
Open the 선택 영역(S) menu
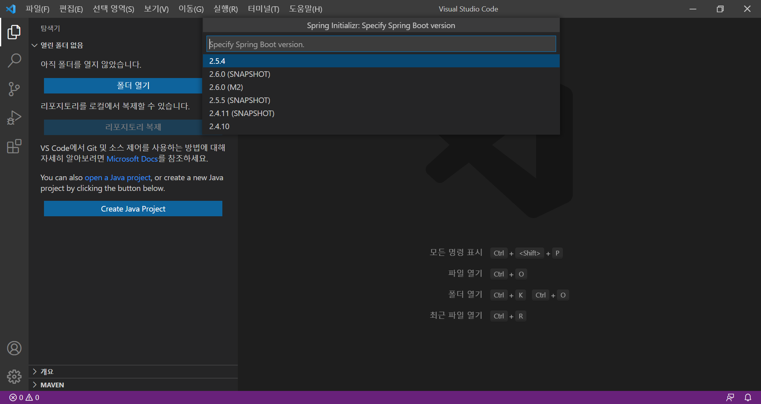tap(113, 9)
